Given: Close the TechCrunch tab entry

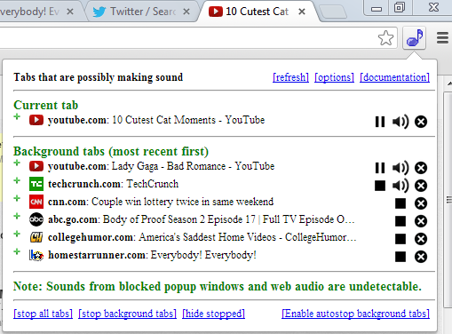Looking at the screenshot, I should point(421,186).
